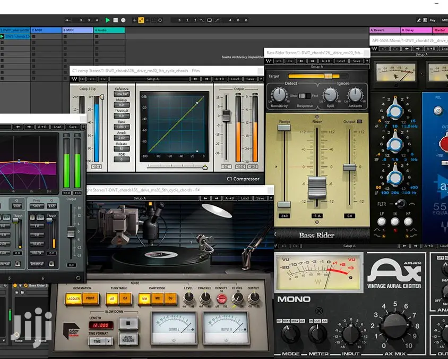The width and height of the screenshot is (448, 359).
Task: Select the MC cartridge button
Action: coord(158,298)
